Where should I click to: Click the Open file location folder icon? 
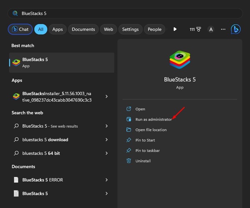click(129, 129)
